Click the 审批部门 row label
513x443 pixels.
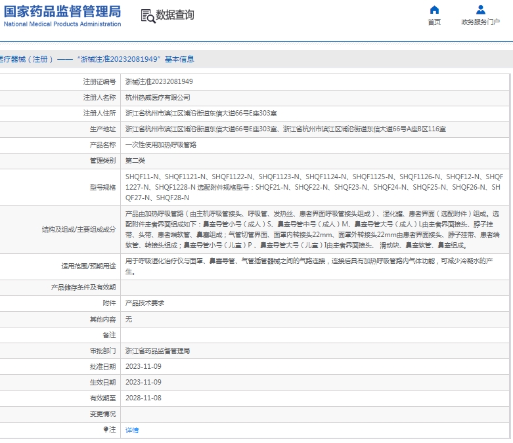[102, 351]
